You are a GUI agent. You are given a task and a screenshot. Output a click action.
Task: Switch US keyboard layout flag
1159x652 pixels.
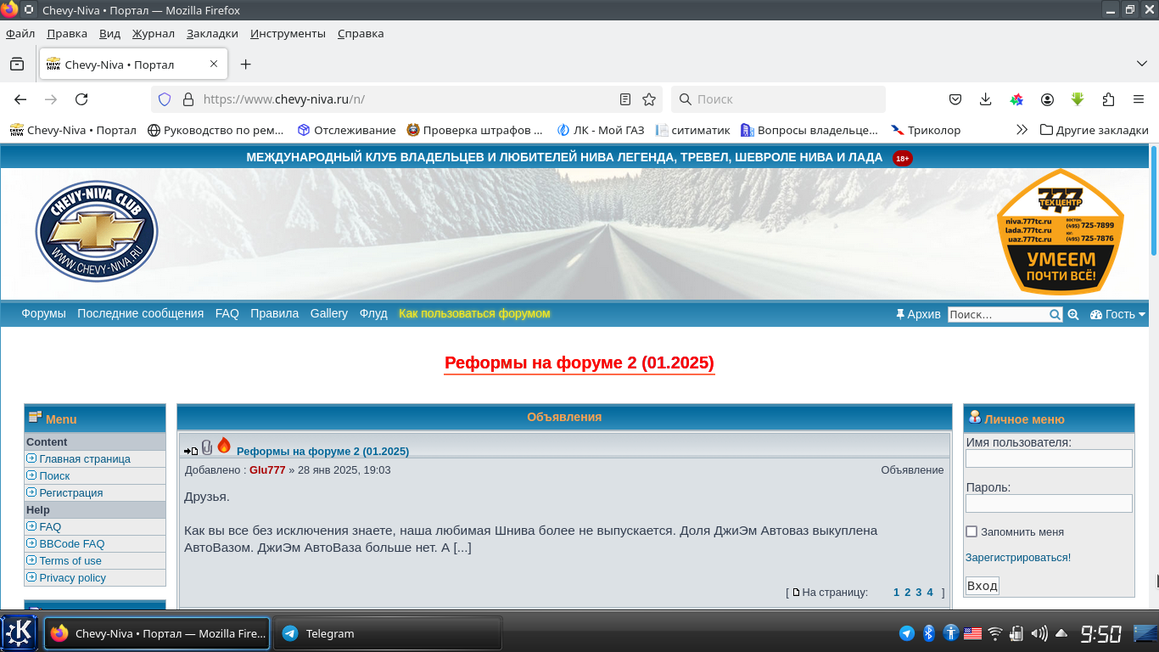coord(973,633)
